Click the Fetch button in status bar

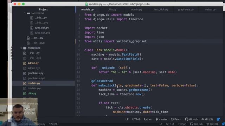(176, 119)
